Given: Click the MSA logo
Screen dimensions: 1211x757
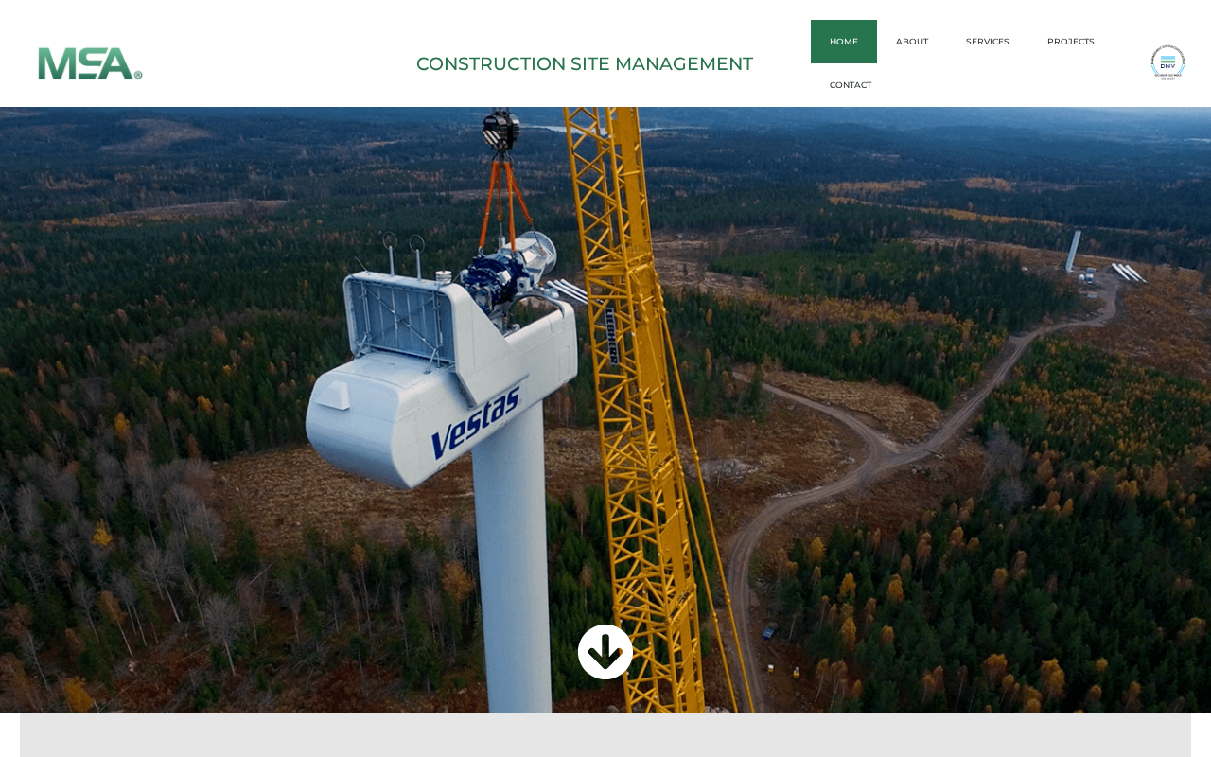Looking at the screenshot, I should click(90, 63).
